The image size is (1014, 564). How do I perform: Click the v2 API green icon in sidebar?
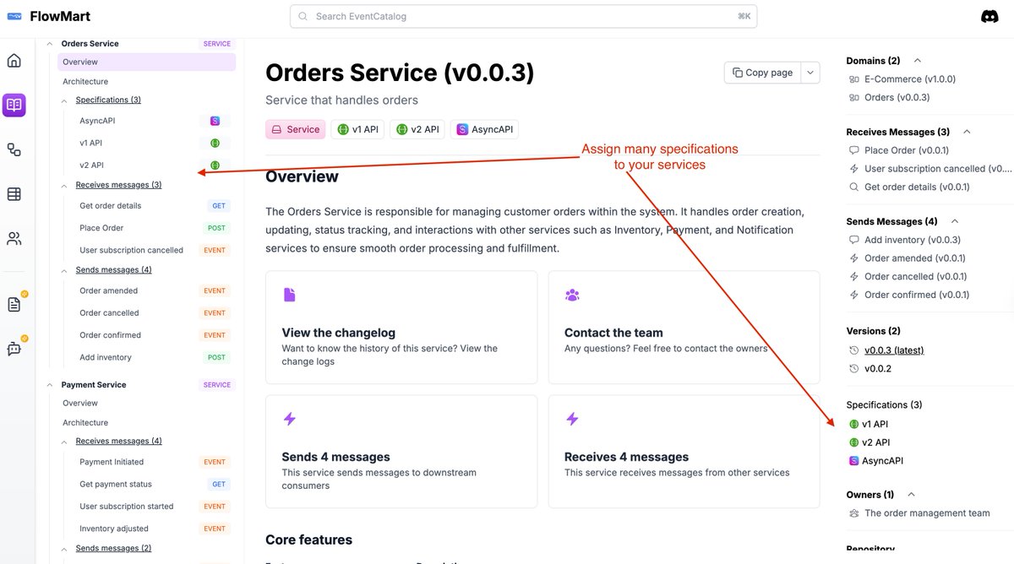pos(215,165)
